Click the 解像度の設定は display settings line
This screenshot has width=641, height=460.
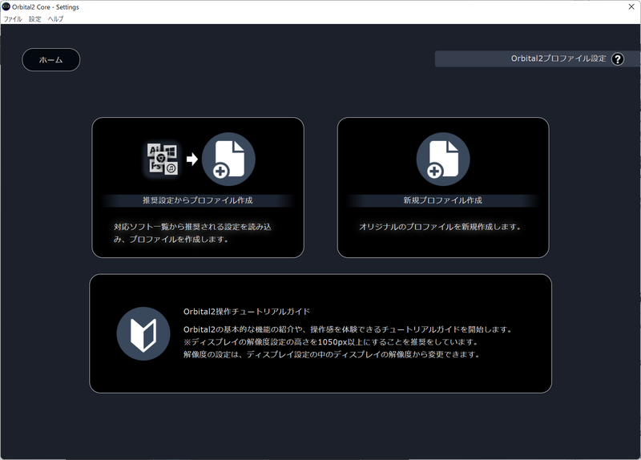[x=332, y=354]
